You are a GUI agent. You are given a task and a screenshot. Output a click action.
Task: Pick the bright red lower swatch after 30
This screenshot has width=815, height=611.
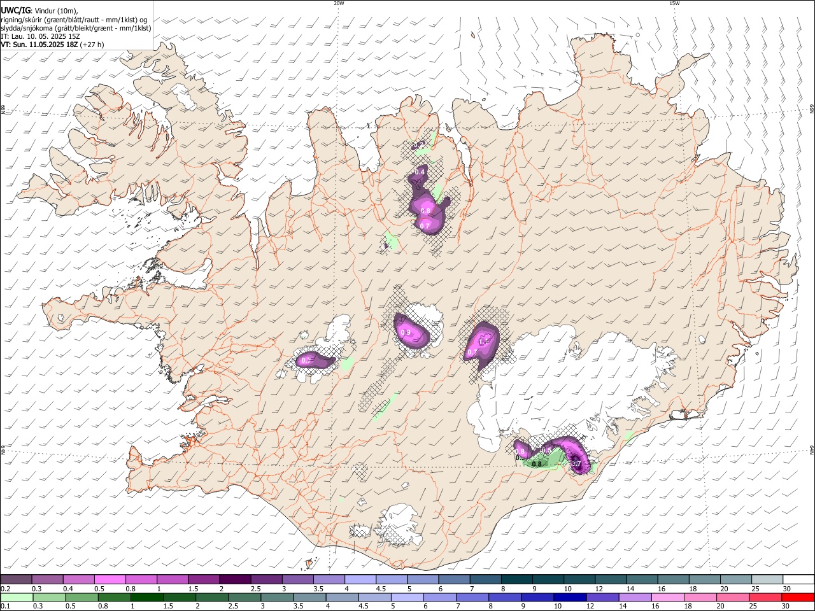click(x=798, y=597)
